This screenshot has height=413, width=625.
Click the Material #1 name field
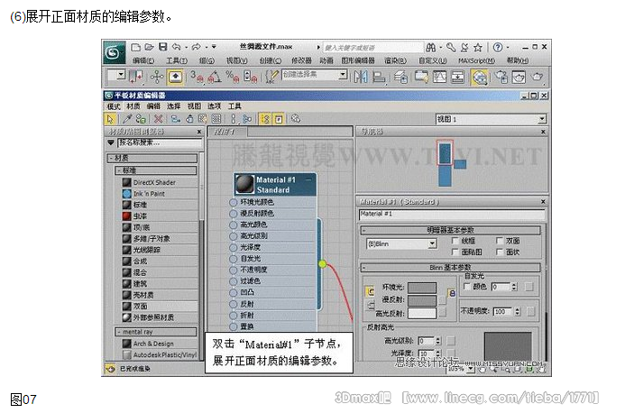point(452,214)
